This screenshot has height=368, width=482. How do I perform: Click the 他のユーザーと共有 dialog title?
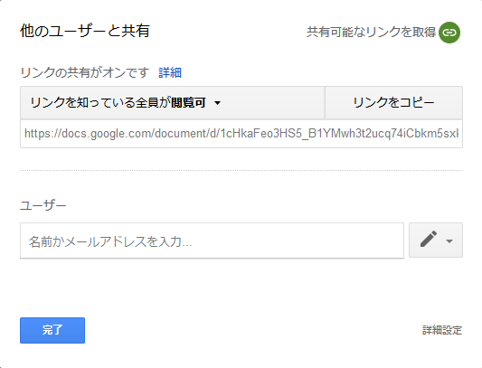(85, 31)
